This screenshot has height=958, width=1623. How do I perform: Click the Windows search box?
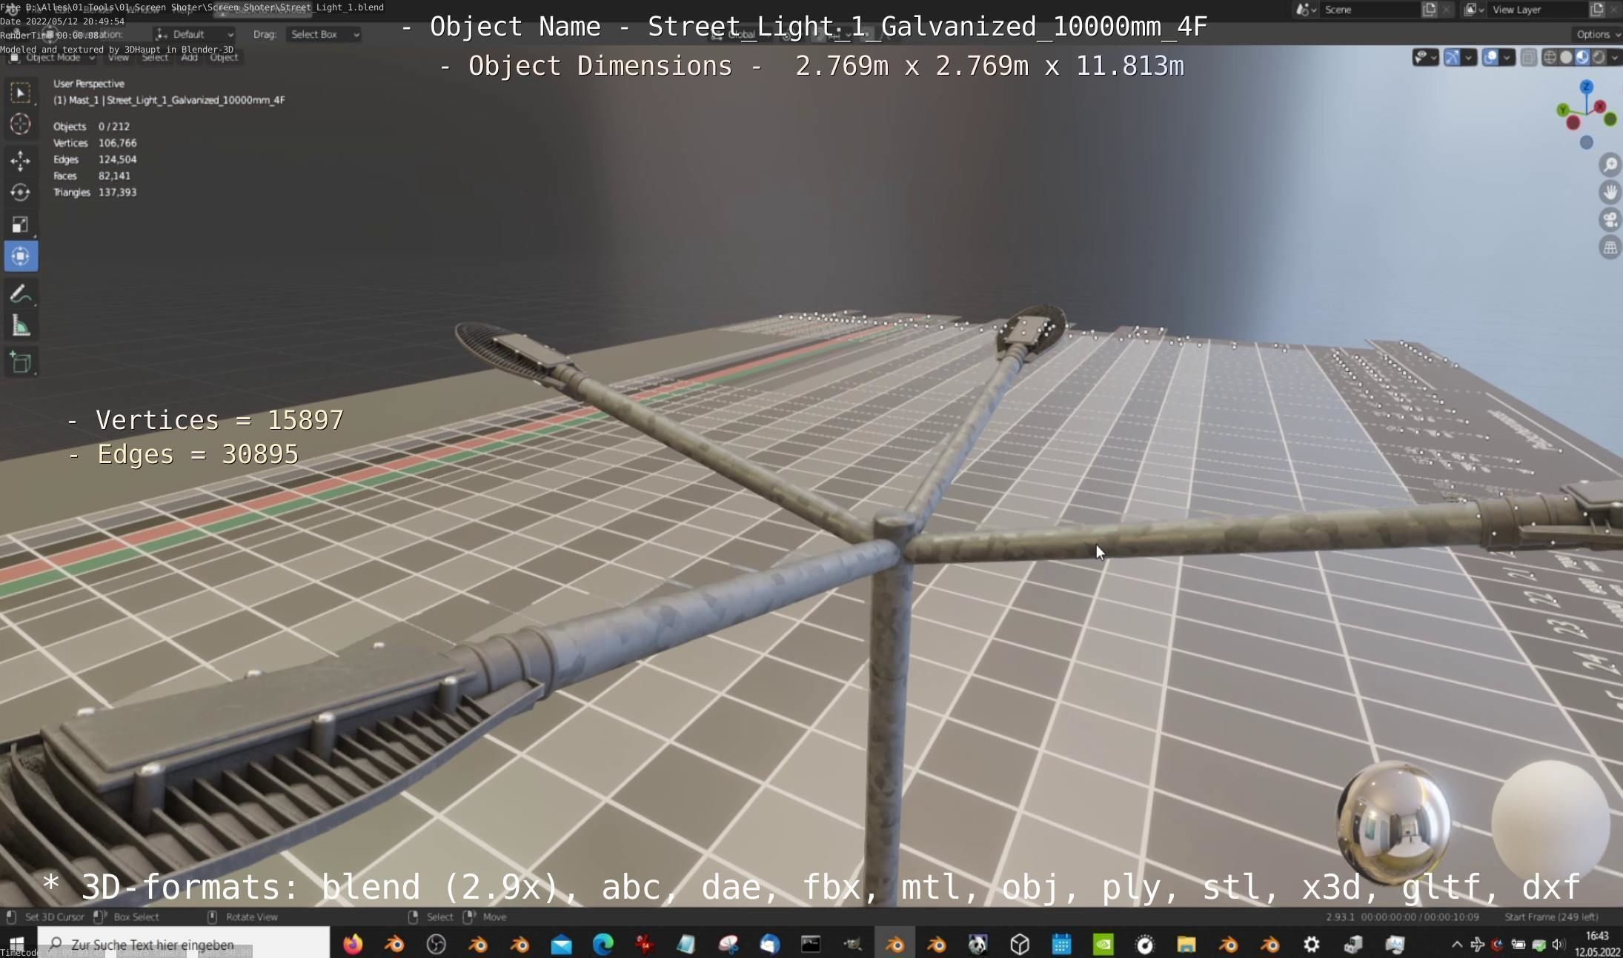[183, 944]
